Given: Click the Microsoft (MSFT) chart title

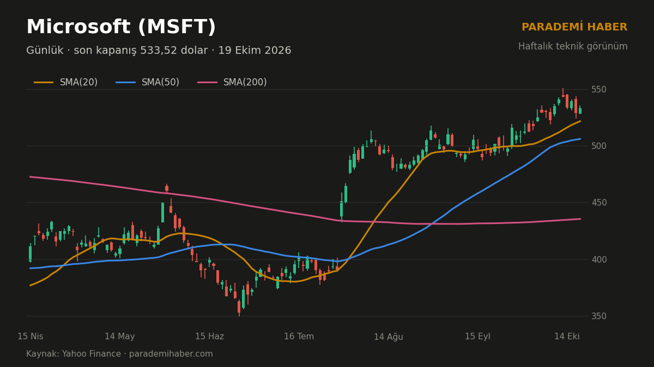Looking at the screenshot, I should [121, 27].
